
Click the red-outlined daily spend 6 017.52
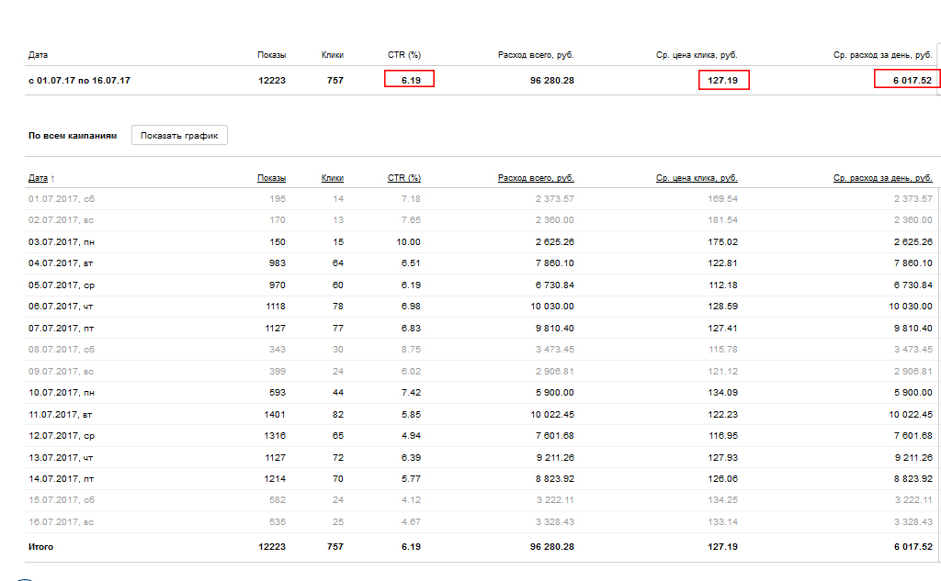tap(907, 81)
